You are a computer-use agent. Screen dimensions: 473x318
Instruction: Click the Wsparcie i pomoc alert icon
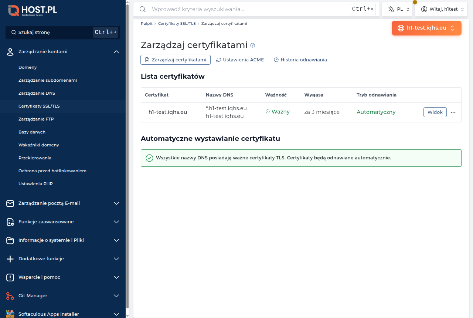pyautogui.click(x=10, y=277)
